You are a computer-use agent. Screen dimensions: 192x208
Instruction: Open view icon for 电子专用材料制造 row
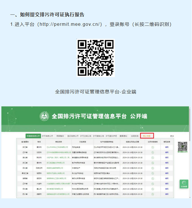click(x=153, y=163)
